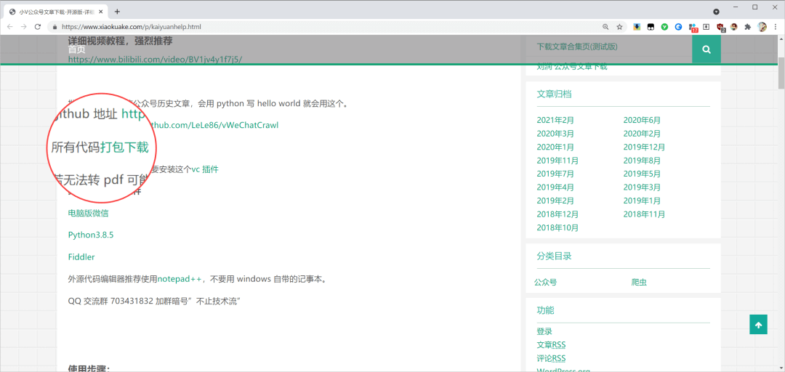Open archive 2019年2月
This screenshot has height=372, width=785.
pos(555,201)
